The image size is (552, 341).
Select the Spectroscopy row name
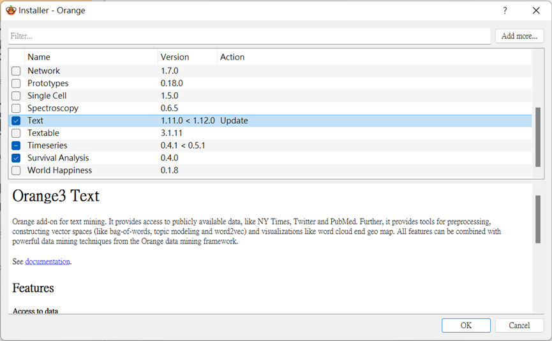(x=53, y=108)
